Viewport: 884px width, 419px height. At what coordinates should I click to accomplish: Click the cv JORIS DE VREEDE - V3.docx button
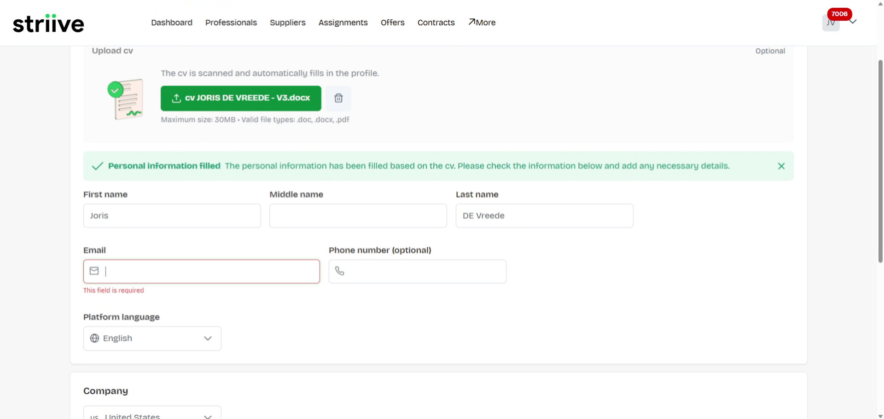[240, 98]
